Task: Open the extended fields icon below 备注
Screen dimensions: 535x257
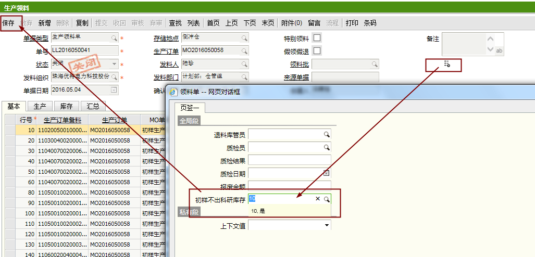Action: [447, 64]
